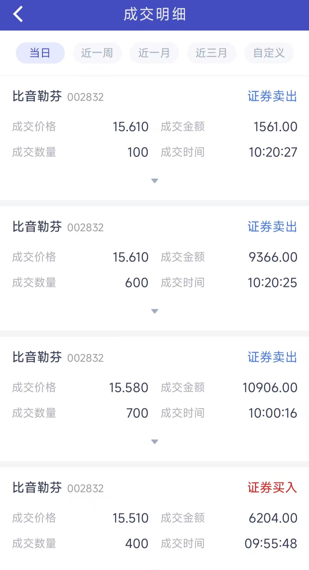309x570 pixels.
Task: Tap the 6204.00 transaction amount
Action: [x=273, y=518]
